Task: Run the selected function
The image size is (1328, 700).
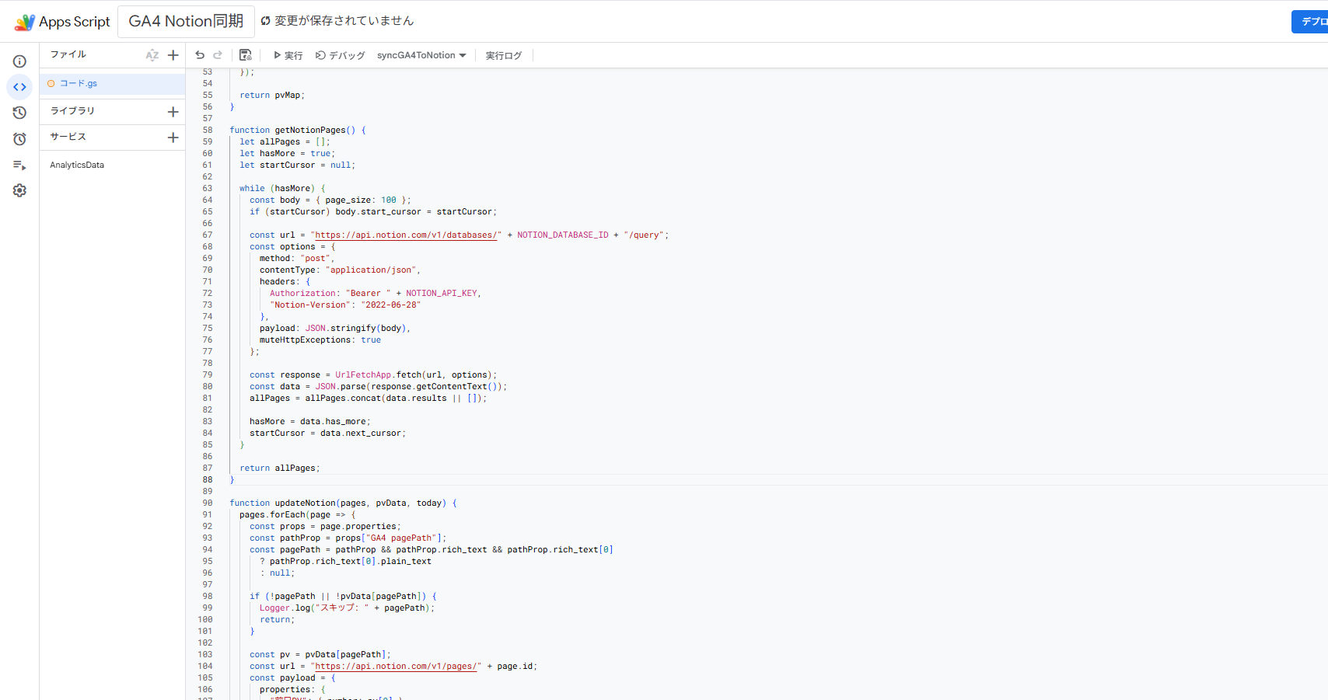Action: [x=288, y=55]
